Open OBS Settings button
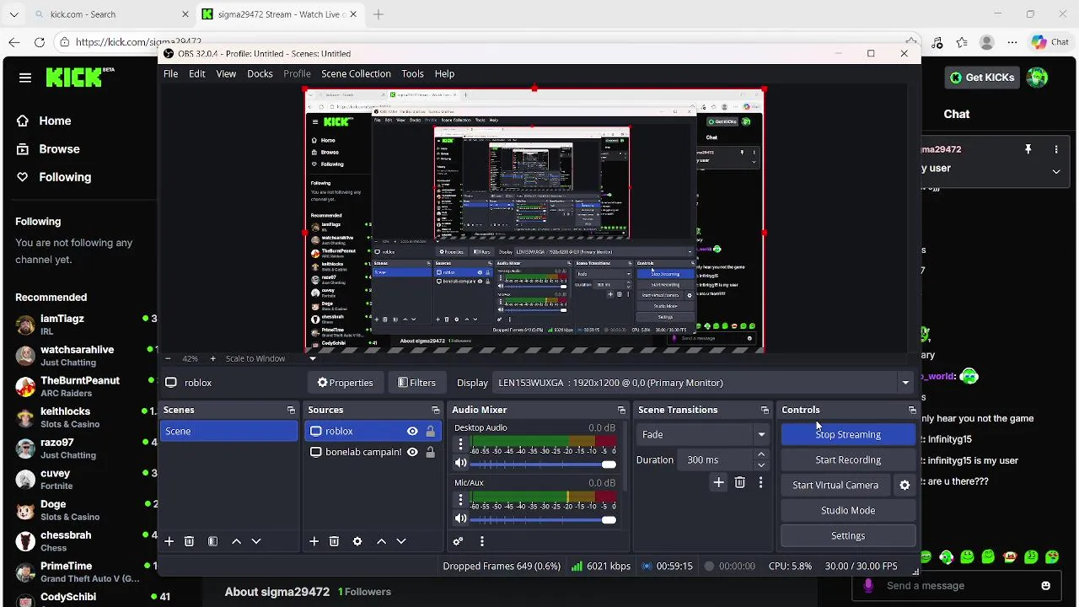This screenshot has width=1079, height=607. pos(848,535)
